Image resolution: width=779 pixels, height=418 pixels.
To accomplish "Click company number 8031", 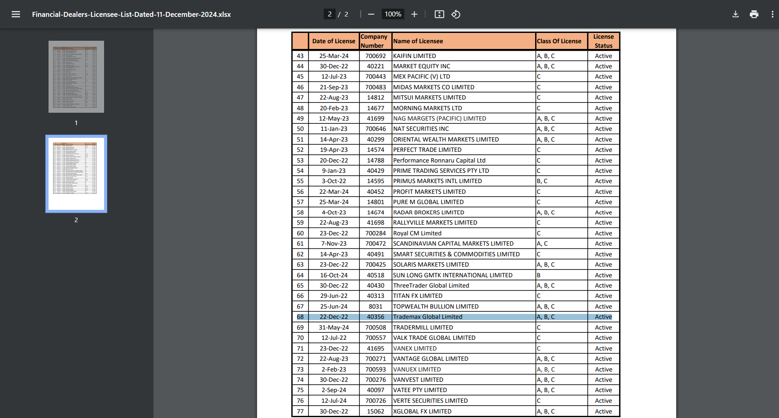I will [376, 307].
